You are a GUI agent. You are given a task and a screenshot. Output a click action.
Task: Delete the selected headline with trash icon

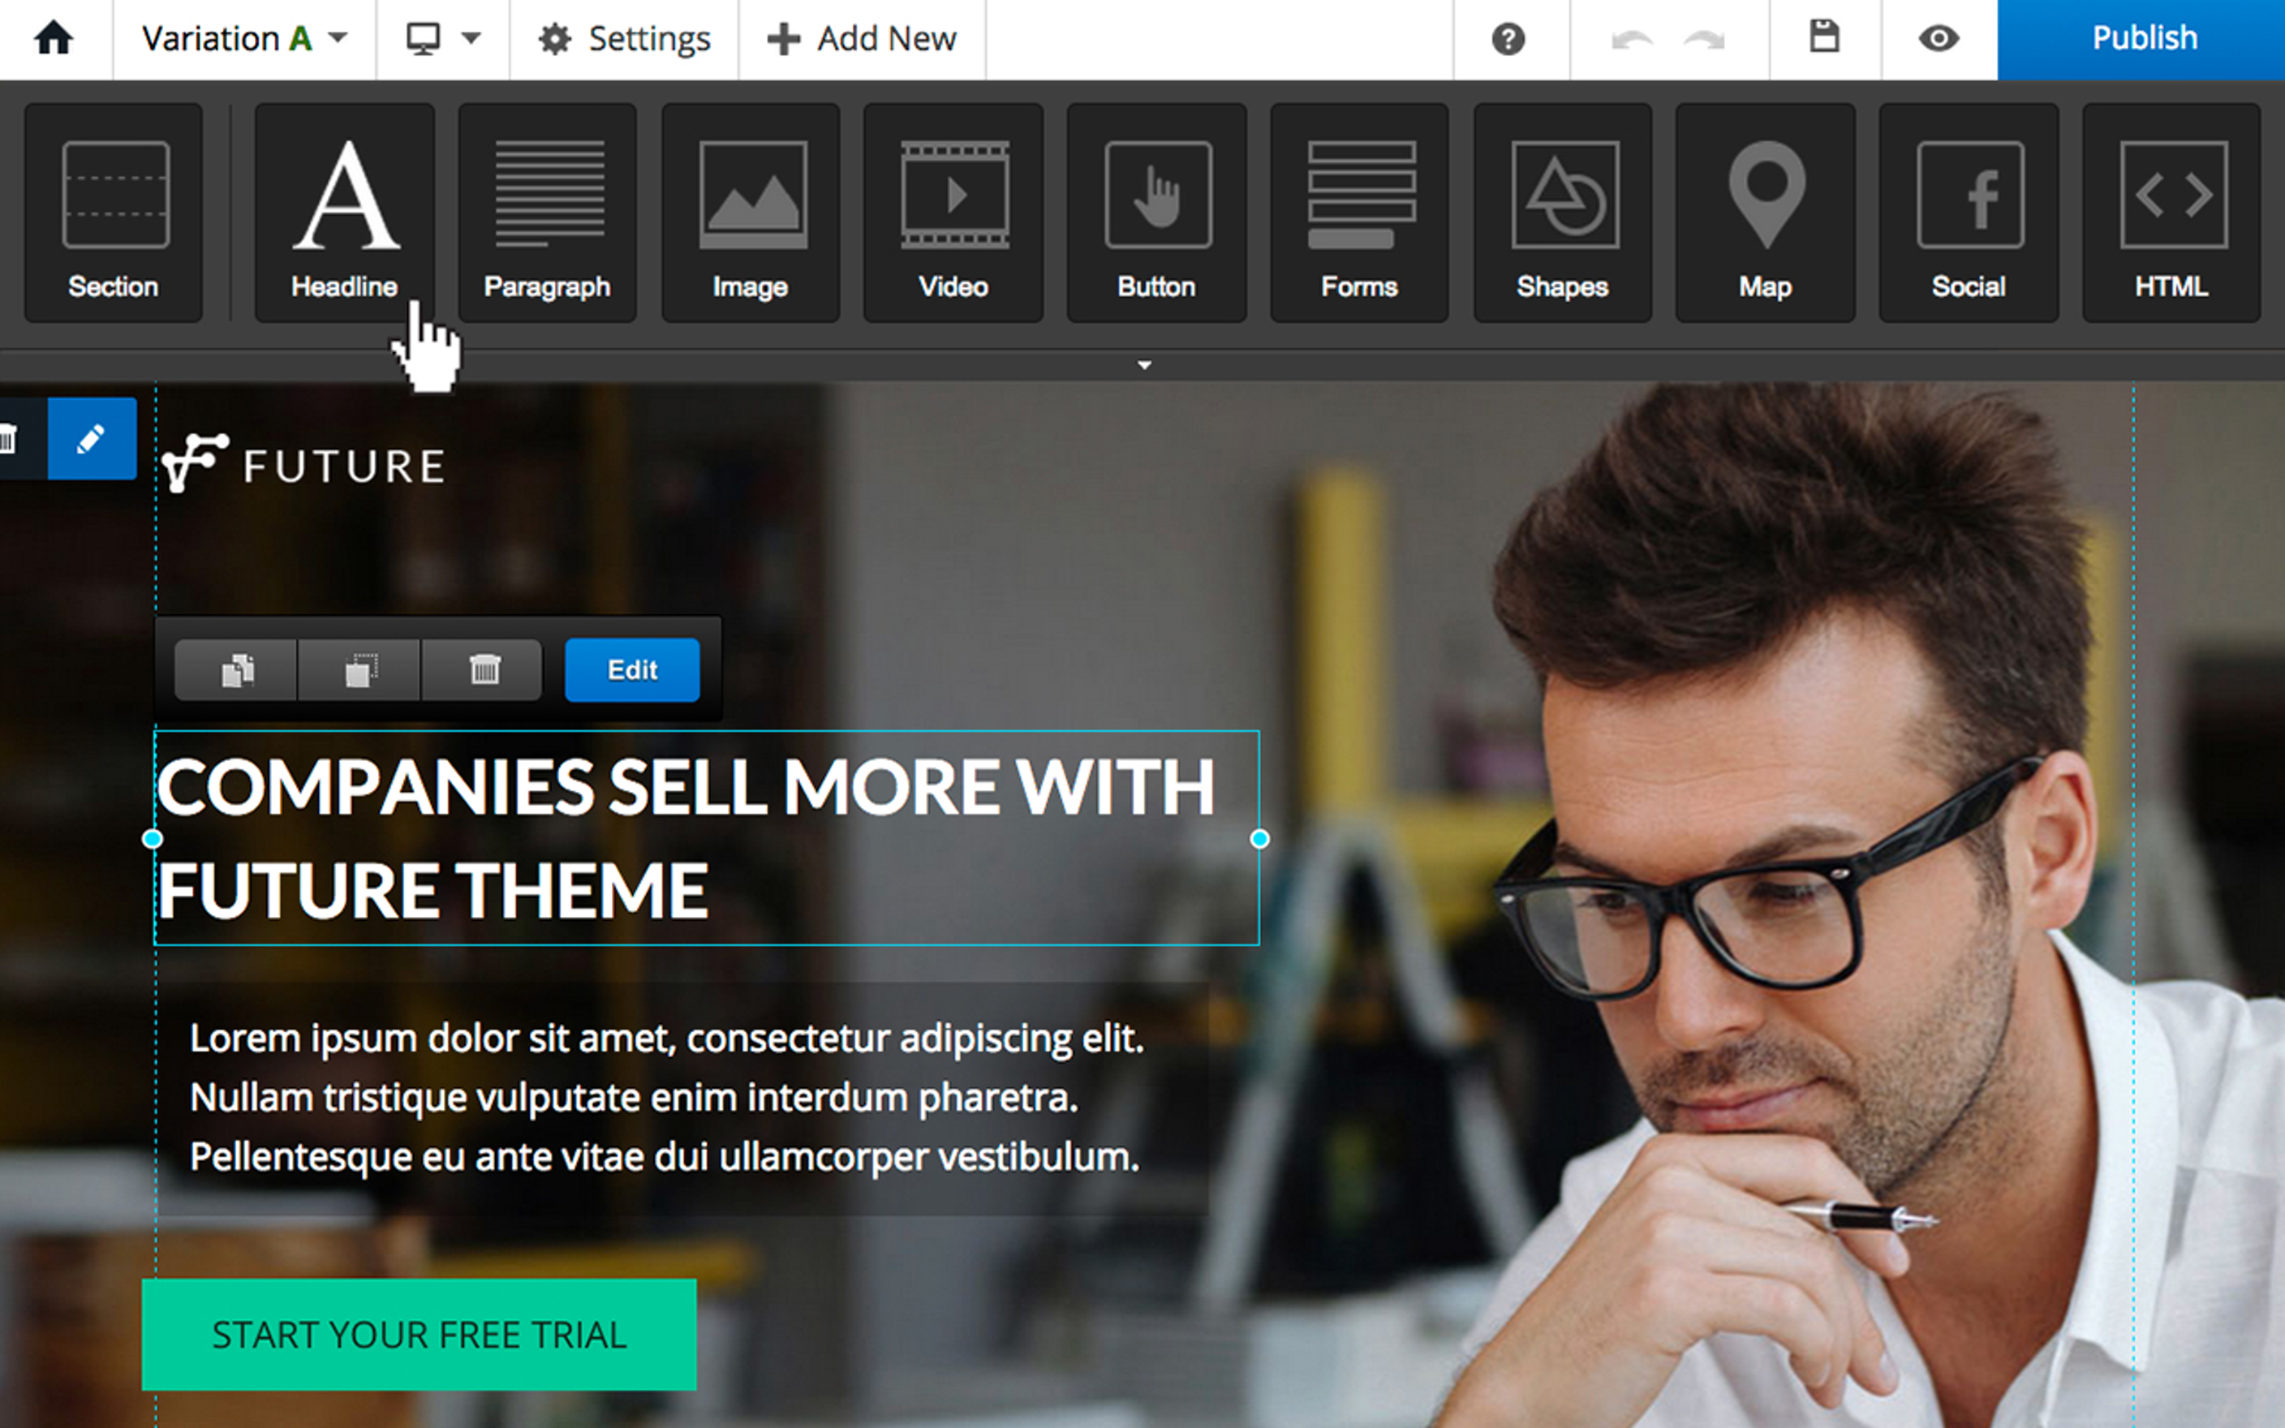pyautogui.click(x=484, y=669)
